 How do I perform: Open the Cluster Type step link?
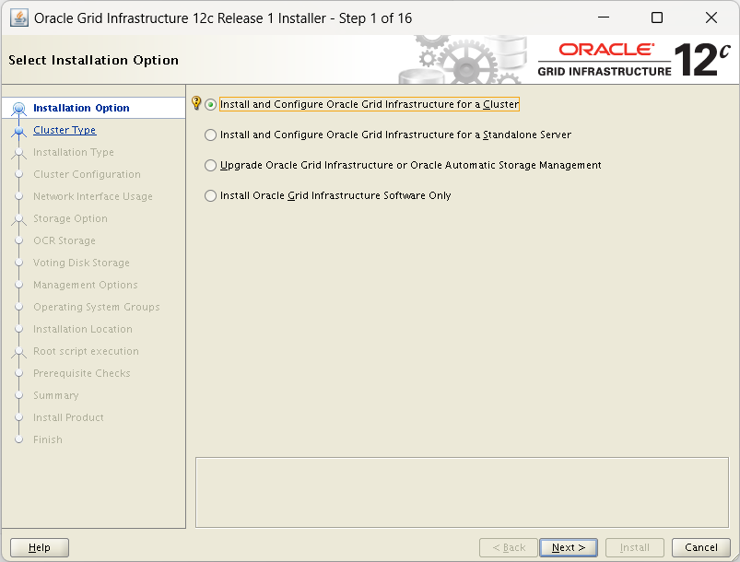click(x=65, y=130)
